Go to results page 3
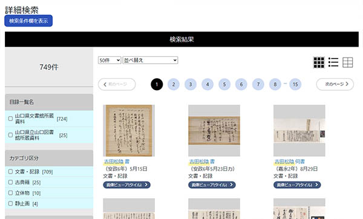363x219 pixels. (x=191, y=84)
